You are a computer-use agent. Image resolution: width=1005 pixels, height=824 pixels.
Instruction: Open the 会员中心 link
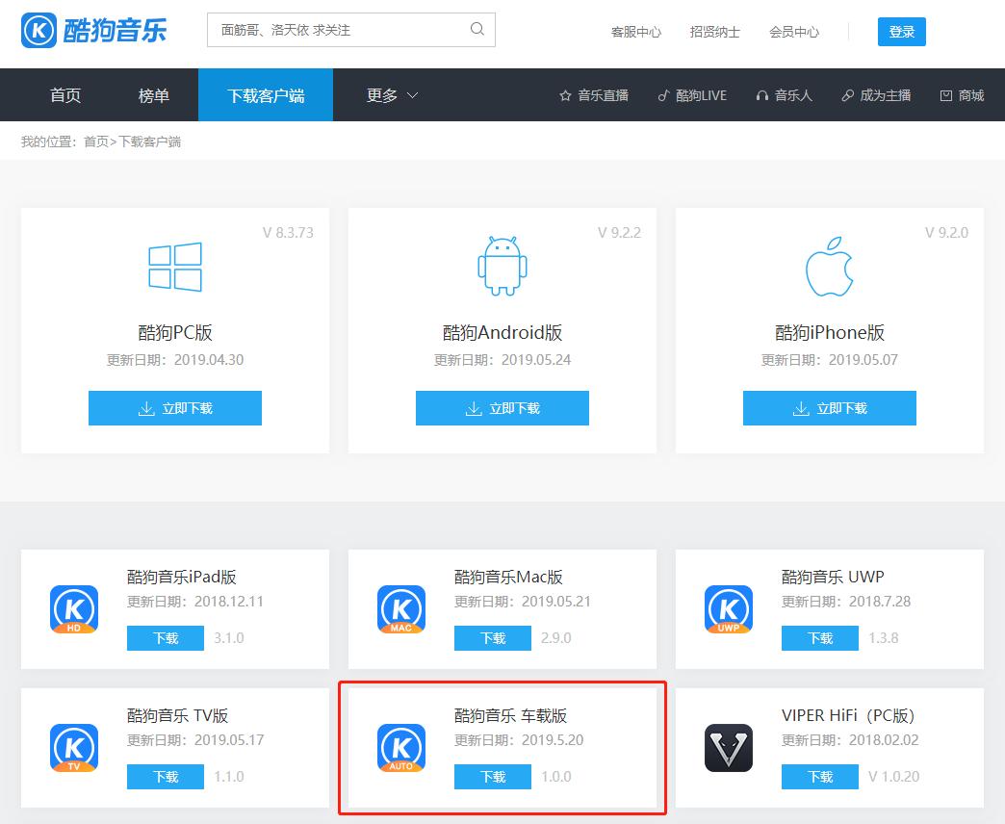(794, 31)
